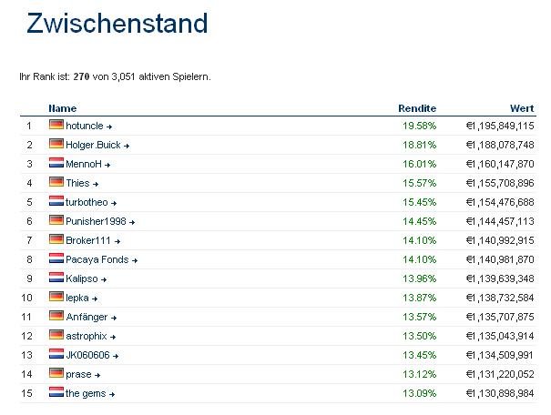
Task: Click the flag icon beside JK060606
Action: (x=56, y=355)
